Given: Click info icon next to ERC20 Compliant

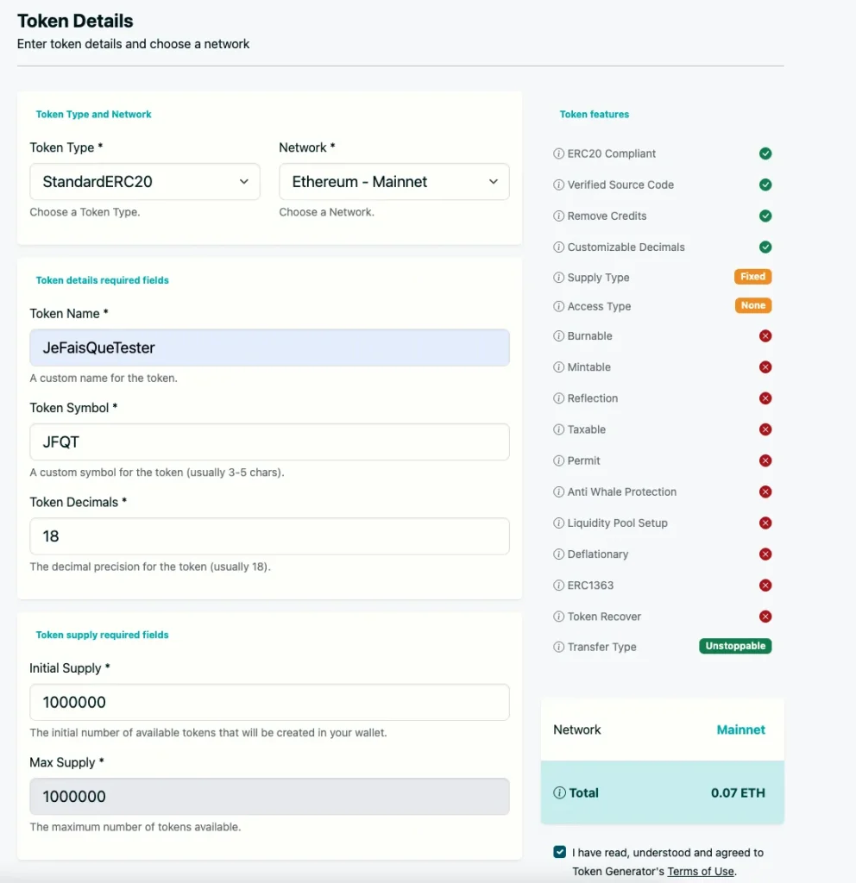Looking at the screenshot, I should tap(558, 154).
